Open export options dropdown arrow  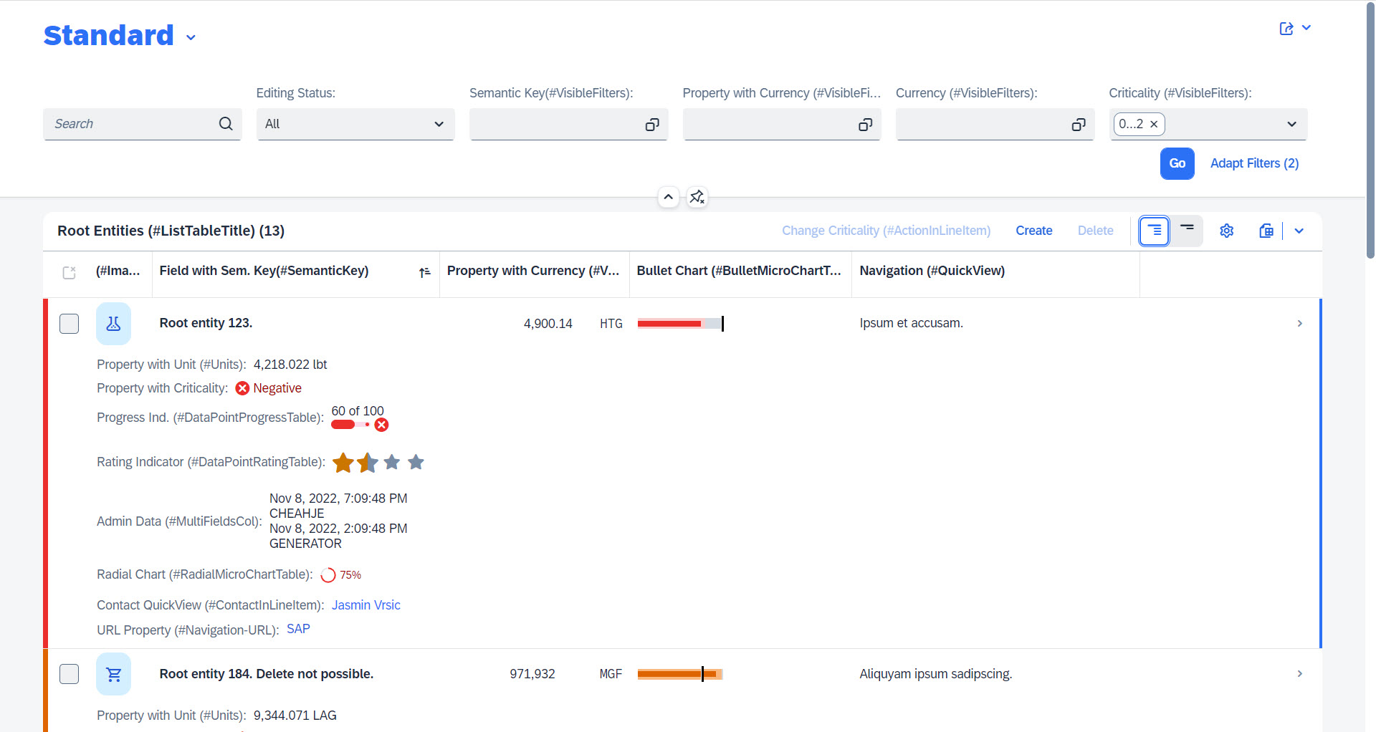(1299, 231)
